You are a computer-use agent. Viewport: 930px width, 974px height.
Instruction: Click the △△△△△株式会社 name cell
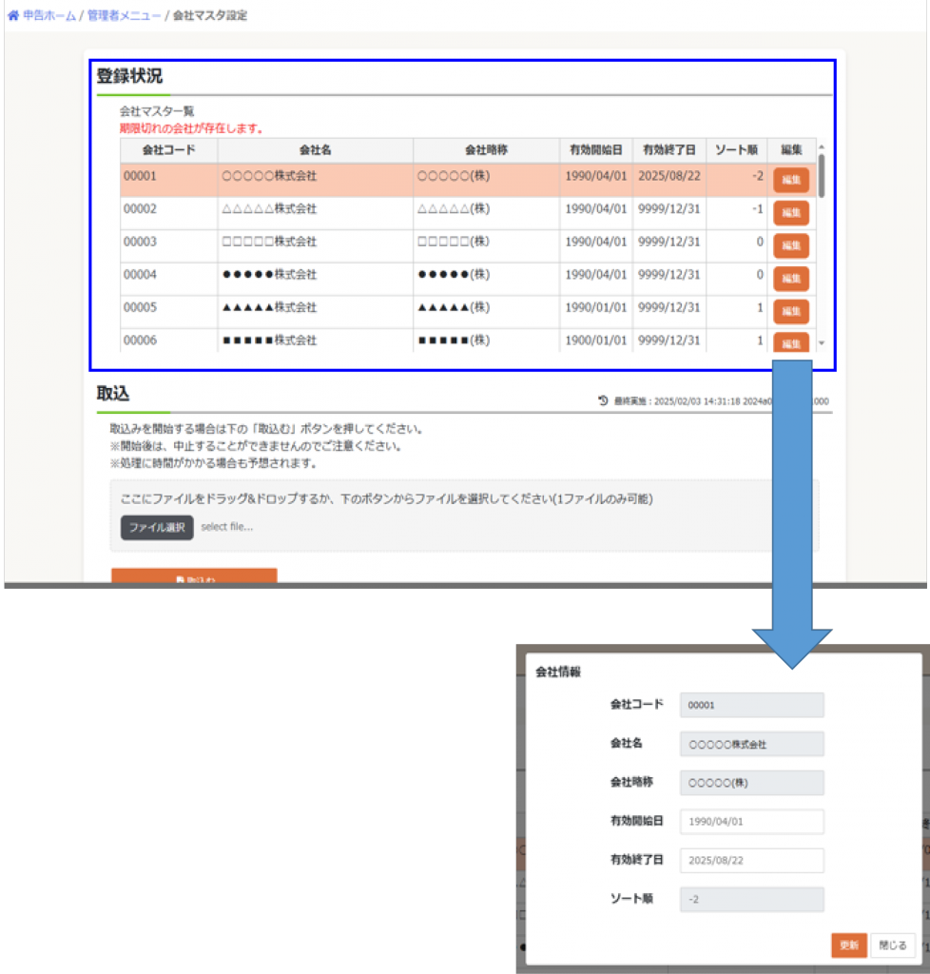click(316, 213)
